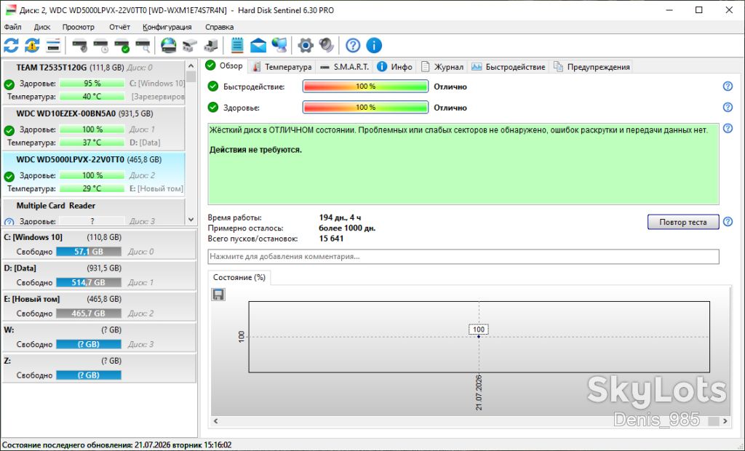Open the Диск menu
This screenshot has height=451, width=745.
[41, 27]
